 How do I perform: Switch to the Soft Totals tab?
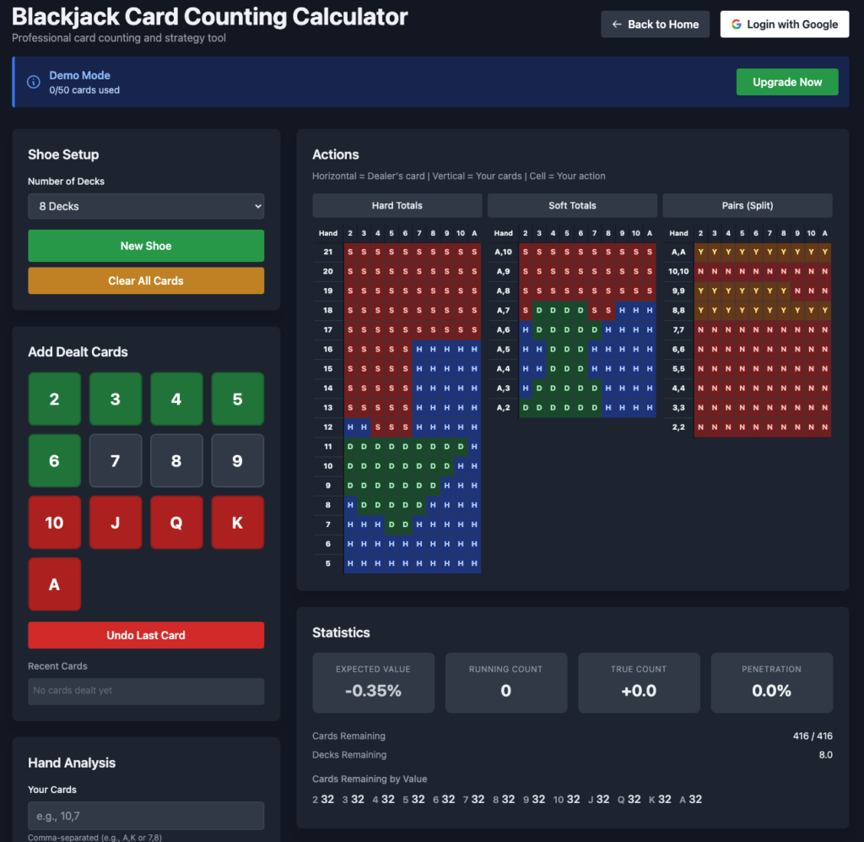572,205
